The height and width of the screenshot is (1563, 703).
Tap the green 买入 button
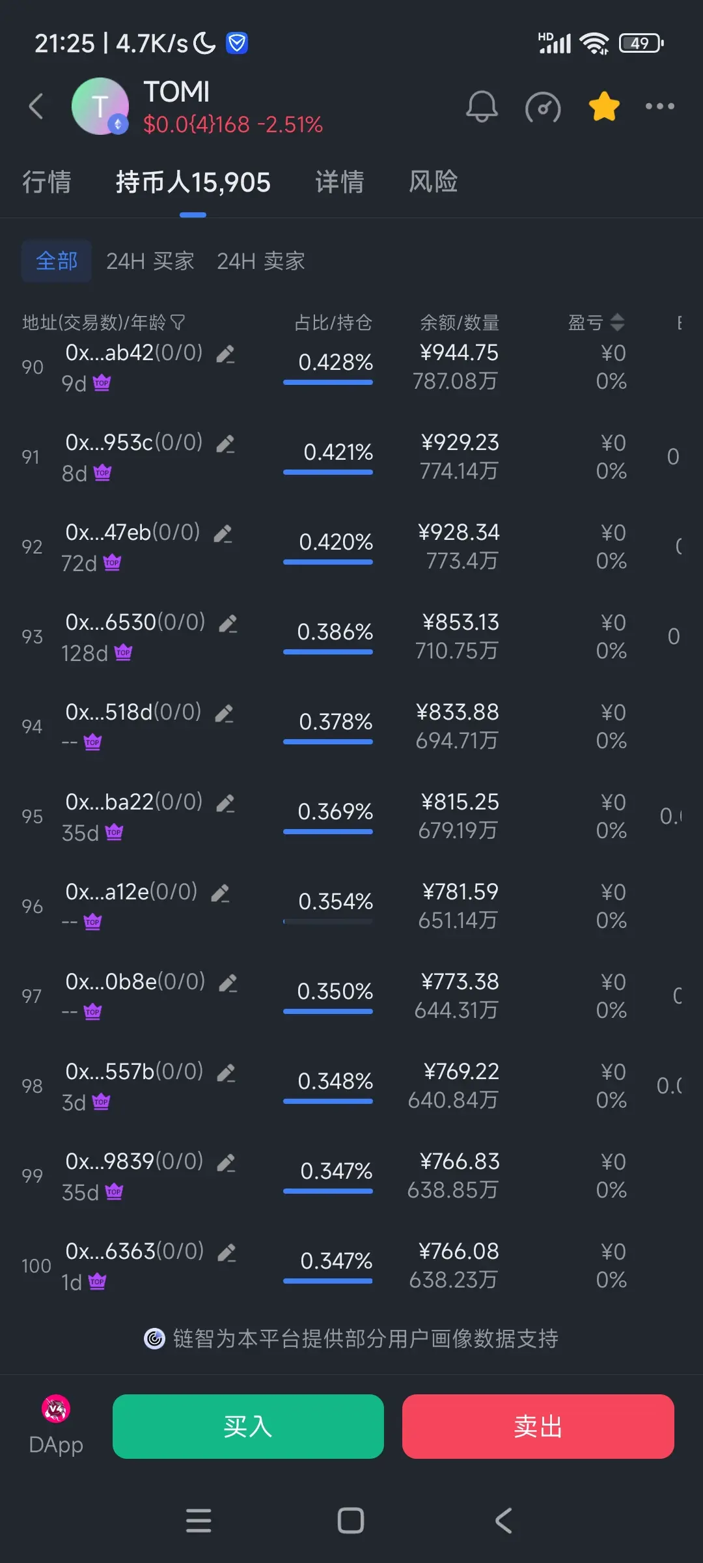pyautogui.click(x=248, y=1426)
